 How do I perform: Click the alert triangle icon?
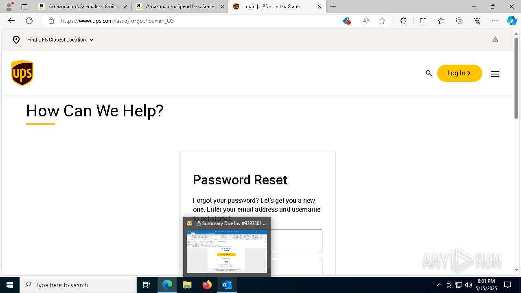(495, 39)
